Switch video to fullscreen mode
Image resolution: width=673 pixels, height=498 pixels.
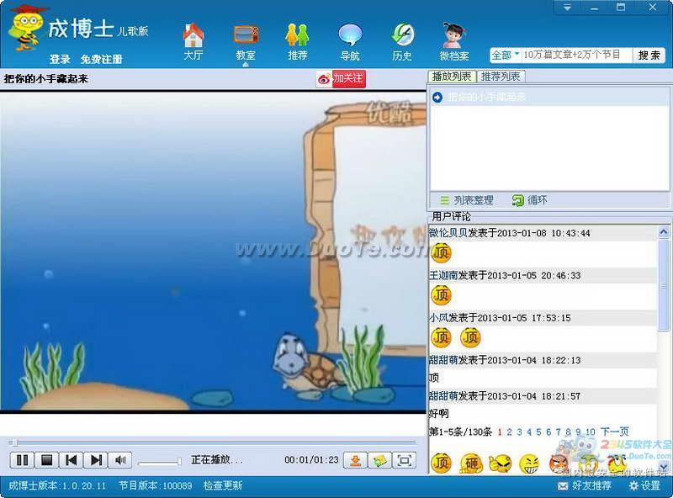405,460
